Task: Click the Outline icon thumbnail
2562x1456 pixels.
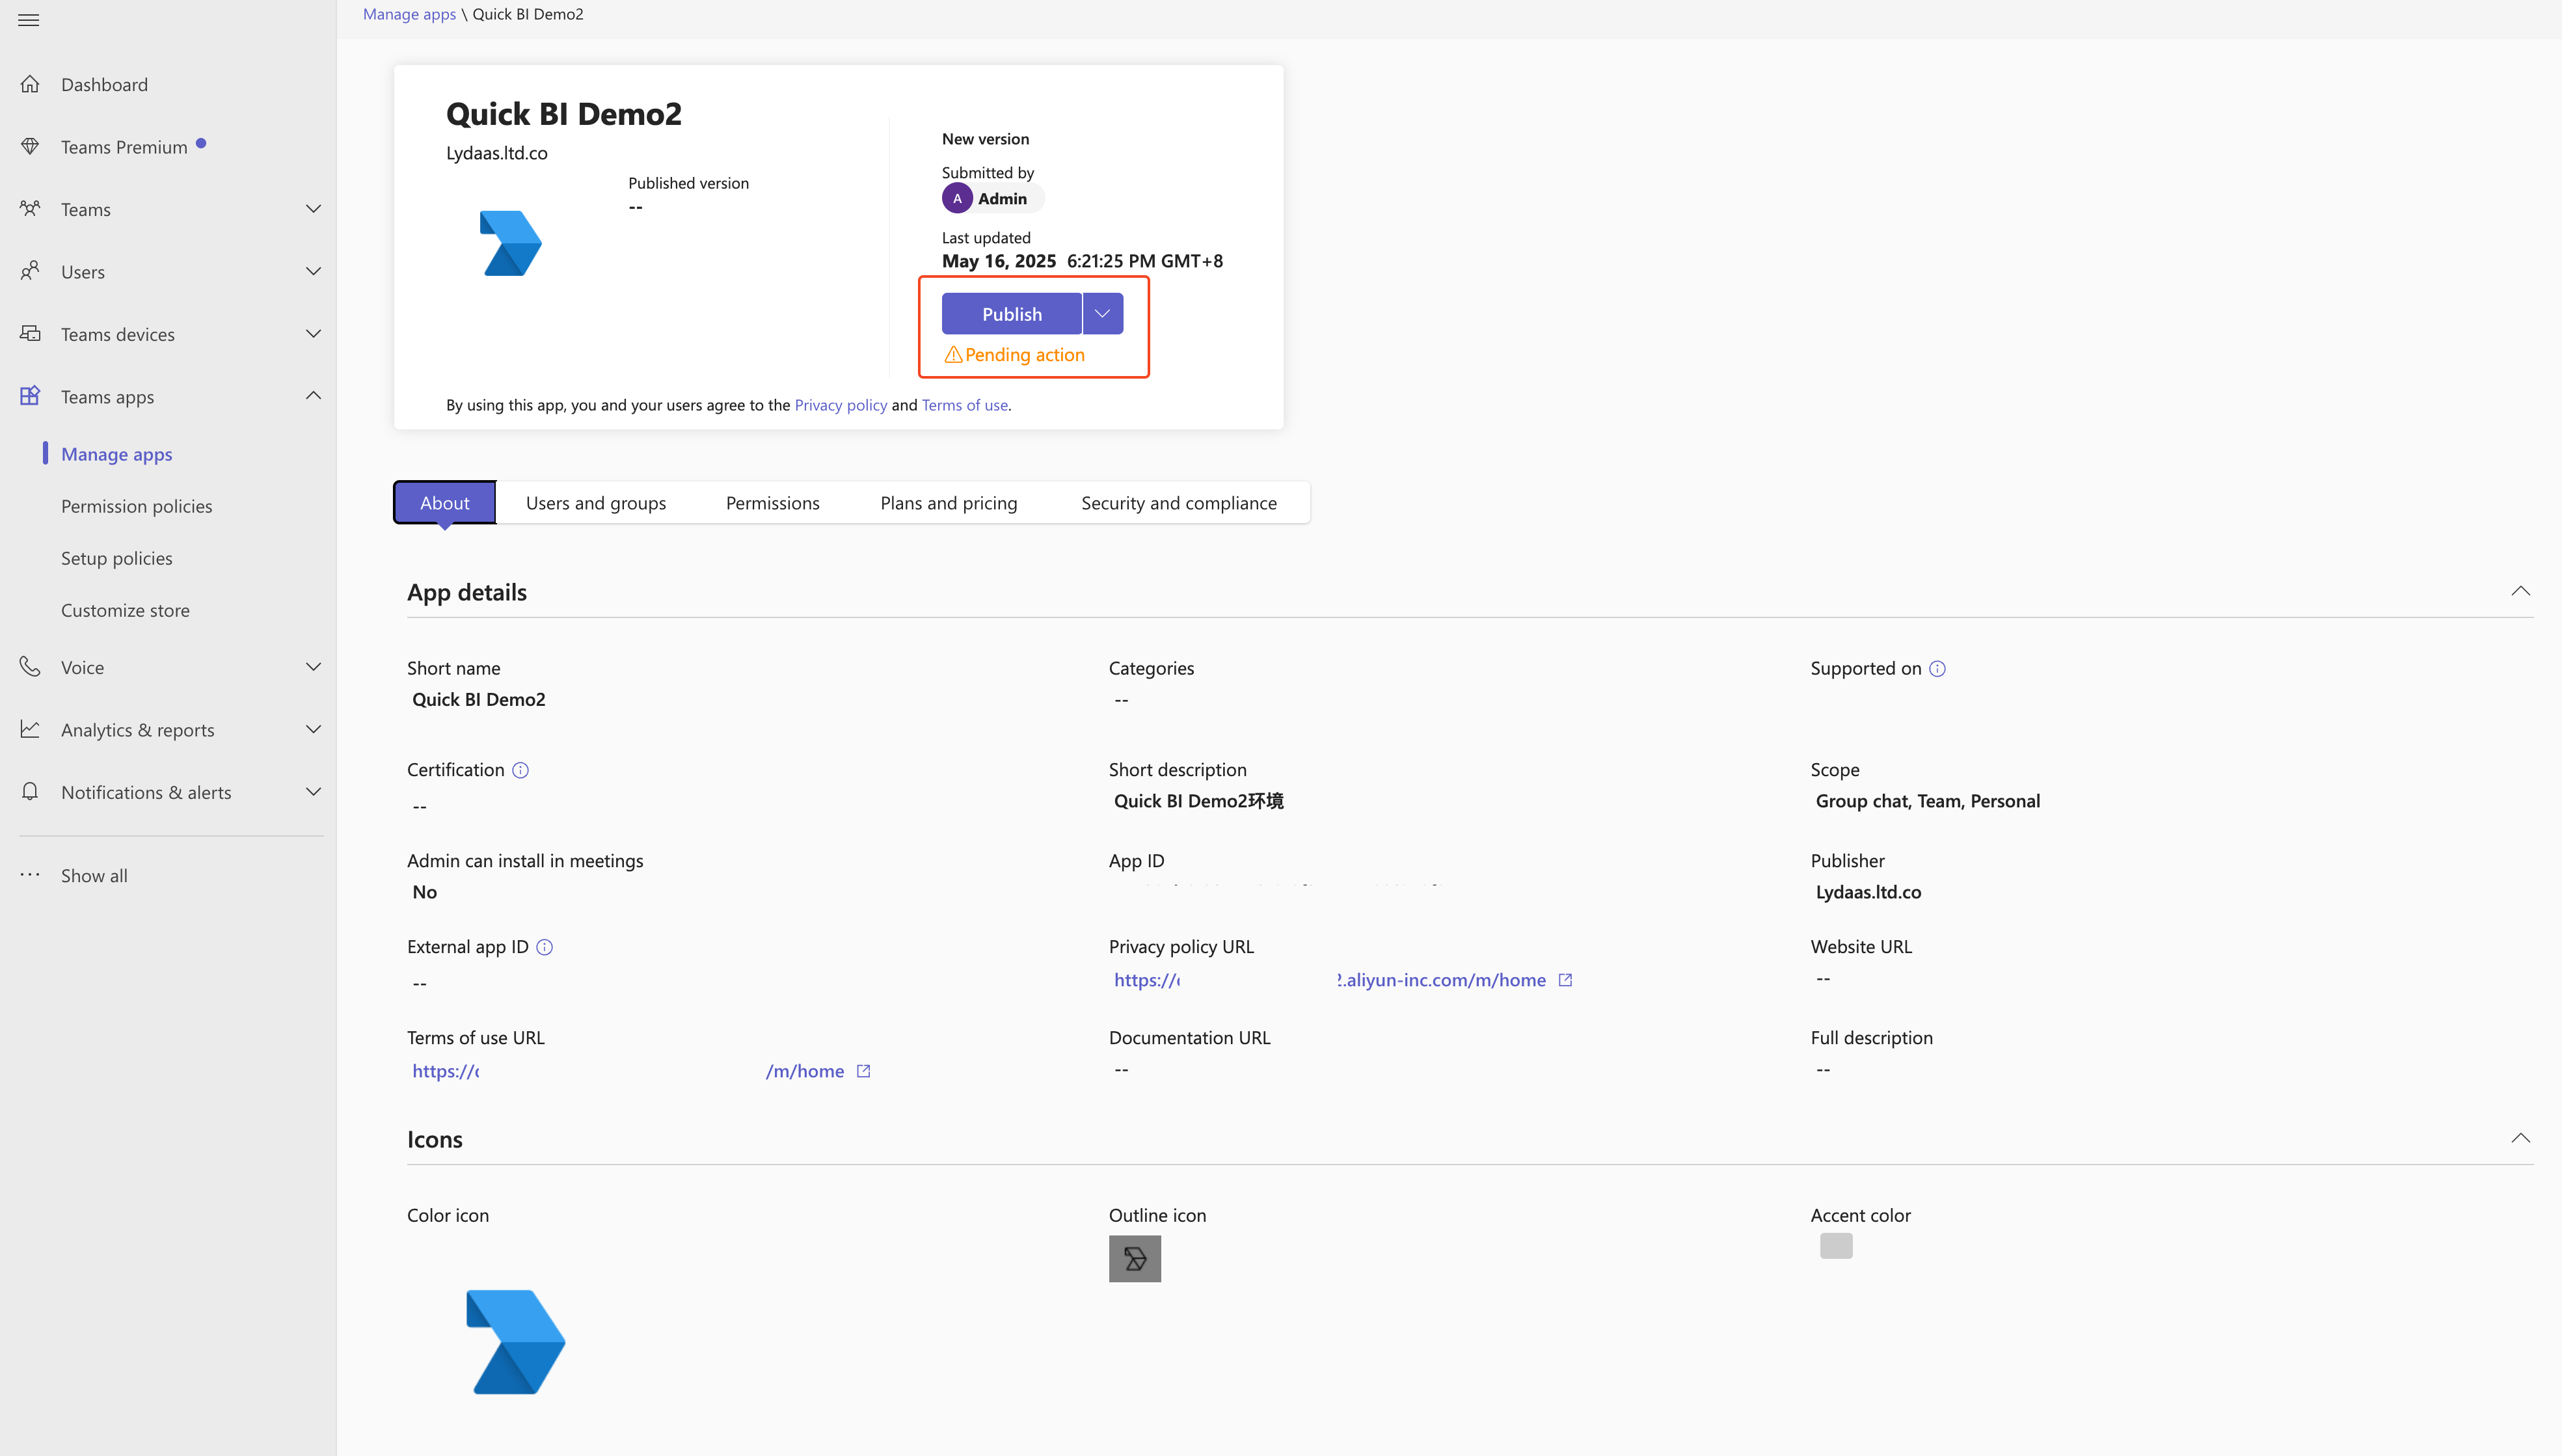Action: (1135, 1259)
